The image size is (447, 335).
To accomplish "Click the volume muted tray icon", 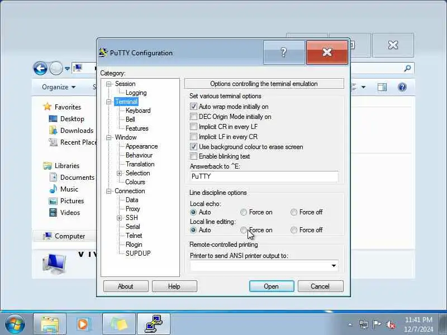I will [391, 324].
